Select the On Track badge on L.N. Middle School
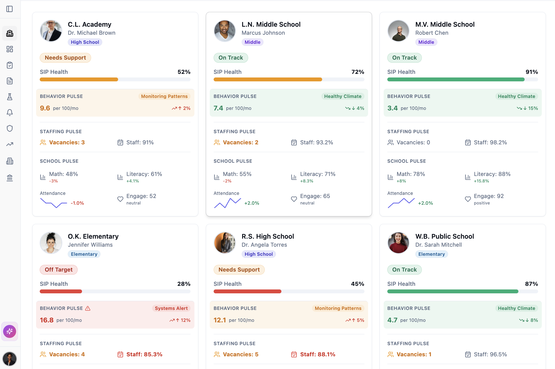Image resolution: width=555 pixels, height=369 pixels. (x=231, y=58)
